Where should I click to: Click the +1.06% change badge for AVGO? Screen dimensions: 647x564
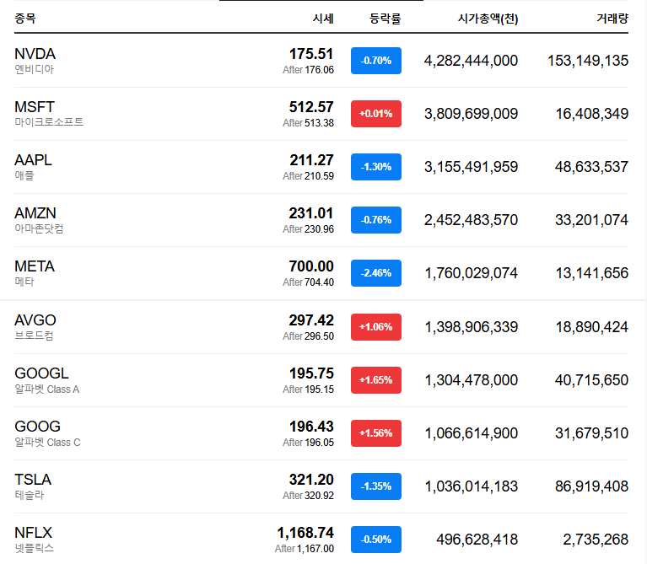[376, 327]
